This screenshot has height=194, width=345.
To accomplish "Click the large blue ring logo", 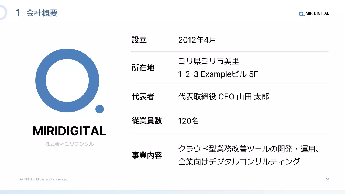I will (x=40, y=81).
